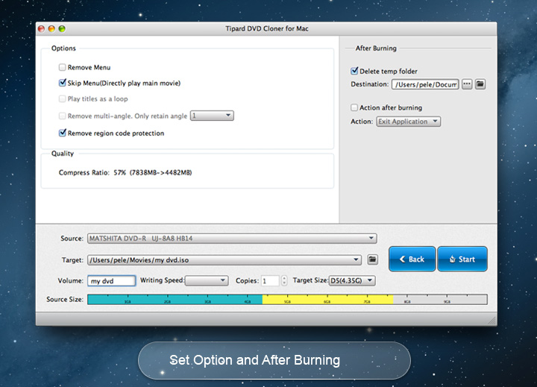The image size is (537, 387).
Task: Open the retain angle dropdown
Action: pyautogui.click(x=212, y=116)
